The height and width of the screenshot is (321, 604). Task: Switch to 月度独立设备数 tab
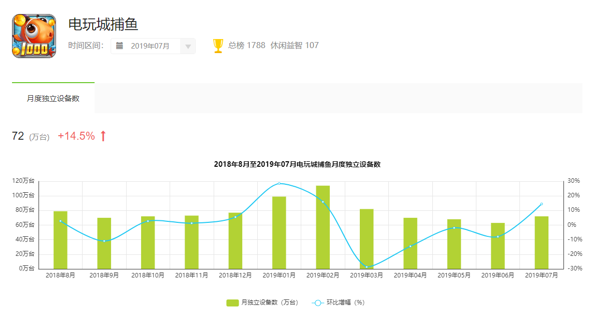[x=53, y=98]
